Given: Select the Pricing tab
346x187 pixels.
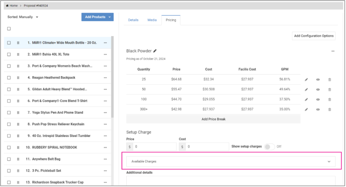Looking at the screenshot, I should (171, 20).
